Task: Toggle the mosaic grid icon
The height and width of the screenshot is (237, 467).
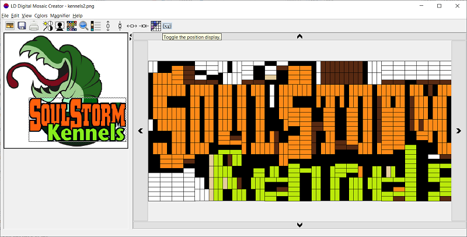Action: [x=156, y=26]
